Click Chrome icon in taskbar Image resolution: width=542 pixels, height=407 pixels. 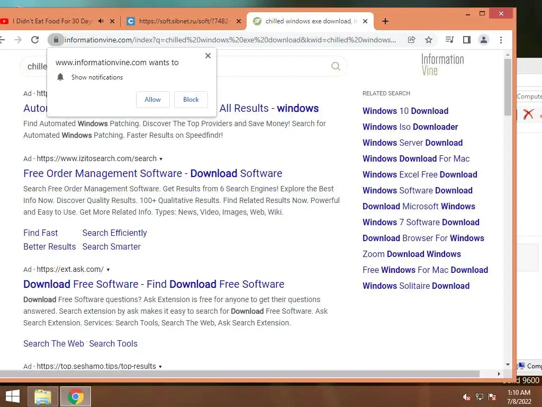tap(76, 396)
